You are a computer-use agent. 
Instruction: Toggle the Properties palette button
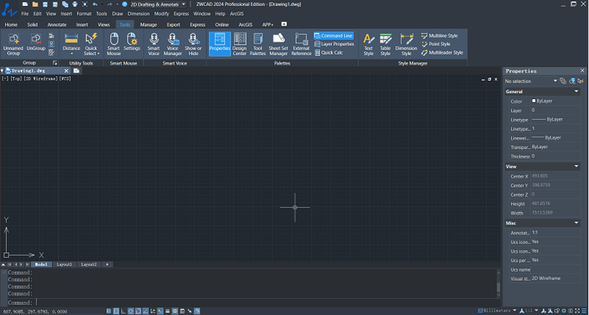pyautogui.click(x=220, y=44)
